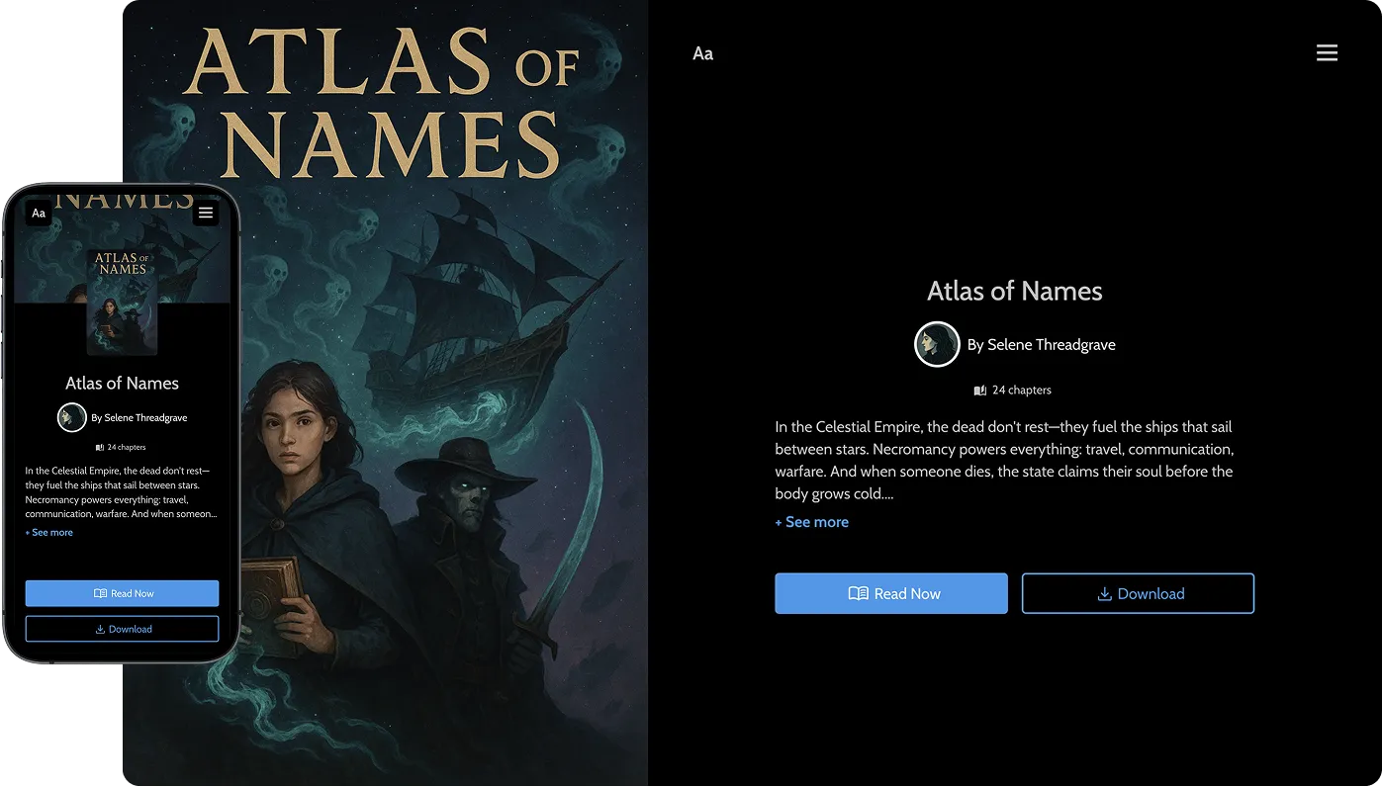Tap Read Now in the phone preview

pyautogui.click(x=122, y=593)
